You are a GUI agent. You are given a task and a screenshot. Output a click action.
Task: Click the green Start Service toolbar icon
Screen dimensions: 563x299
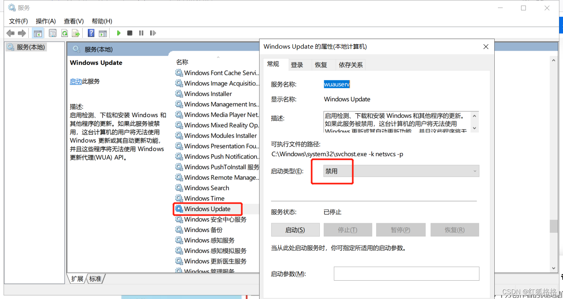tap(119, 33)
